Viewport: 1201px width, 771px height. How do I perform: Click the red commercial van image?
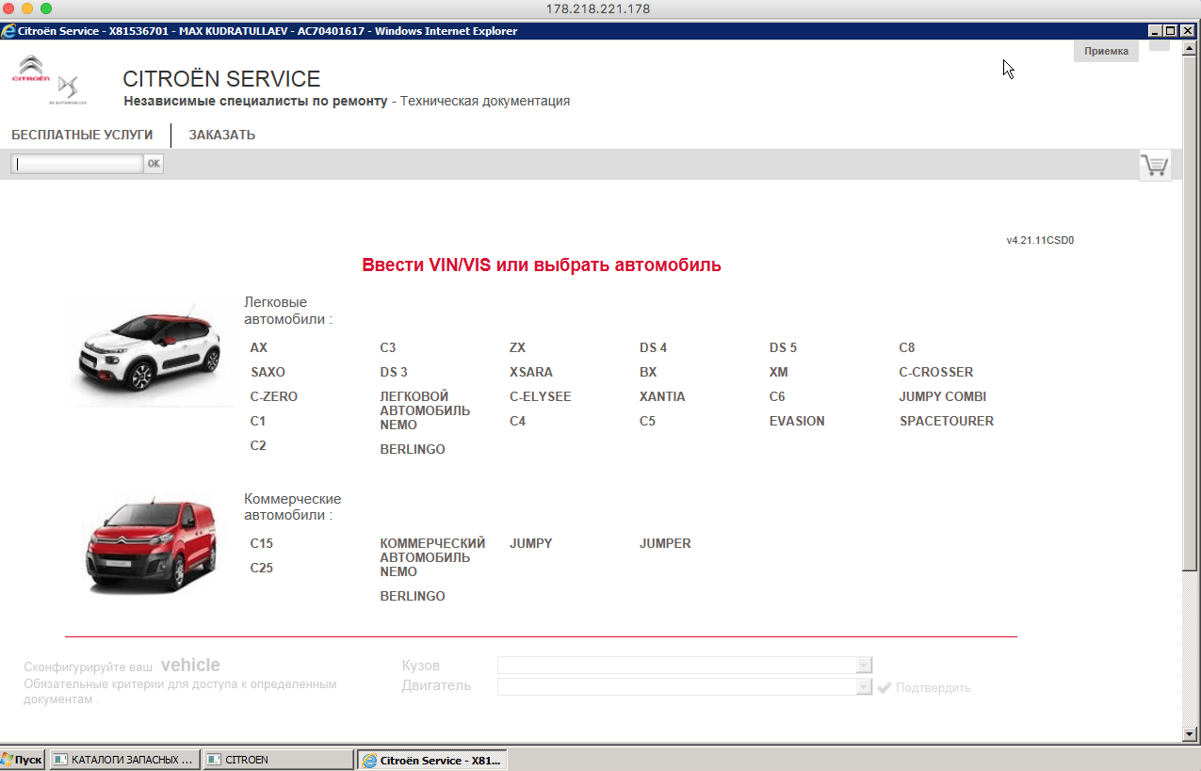[x=150, y=546]
